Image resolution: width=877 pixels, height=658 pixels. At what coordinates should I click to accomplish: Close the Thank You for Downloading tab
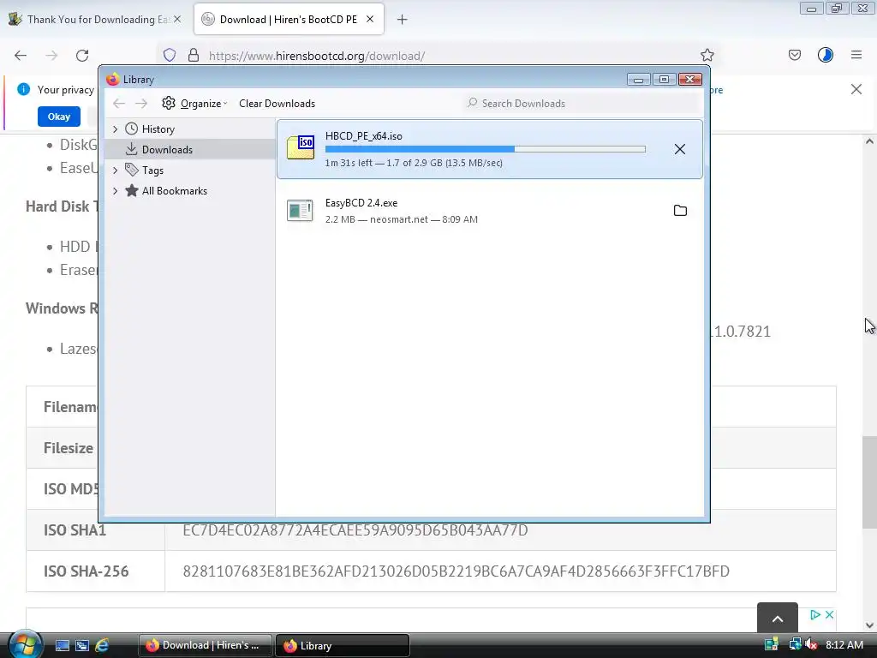[x=176, y=19]
